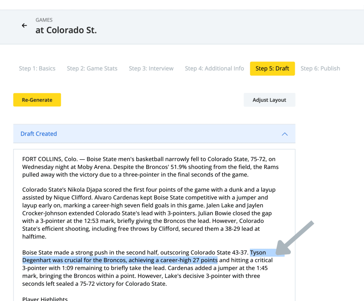364x301 pixels.
Task: Select the Step 5: Draft tab
Action: pos(272,69)
